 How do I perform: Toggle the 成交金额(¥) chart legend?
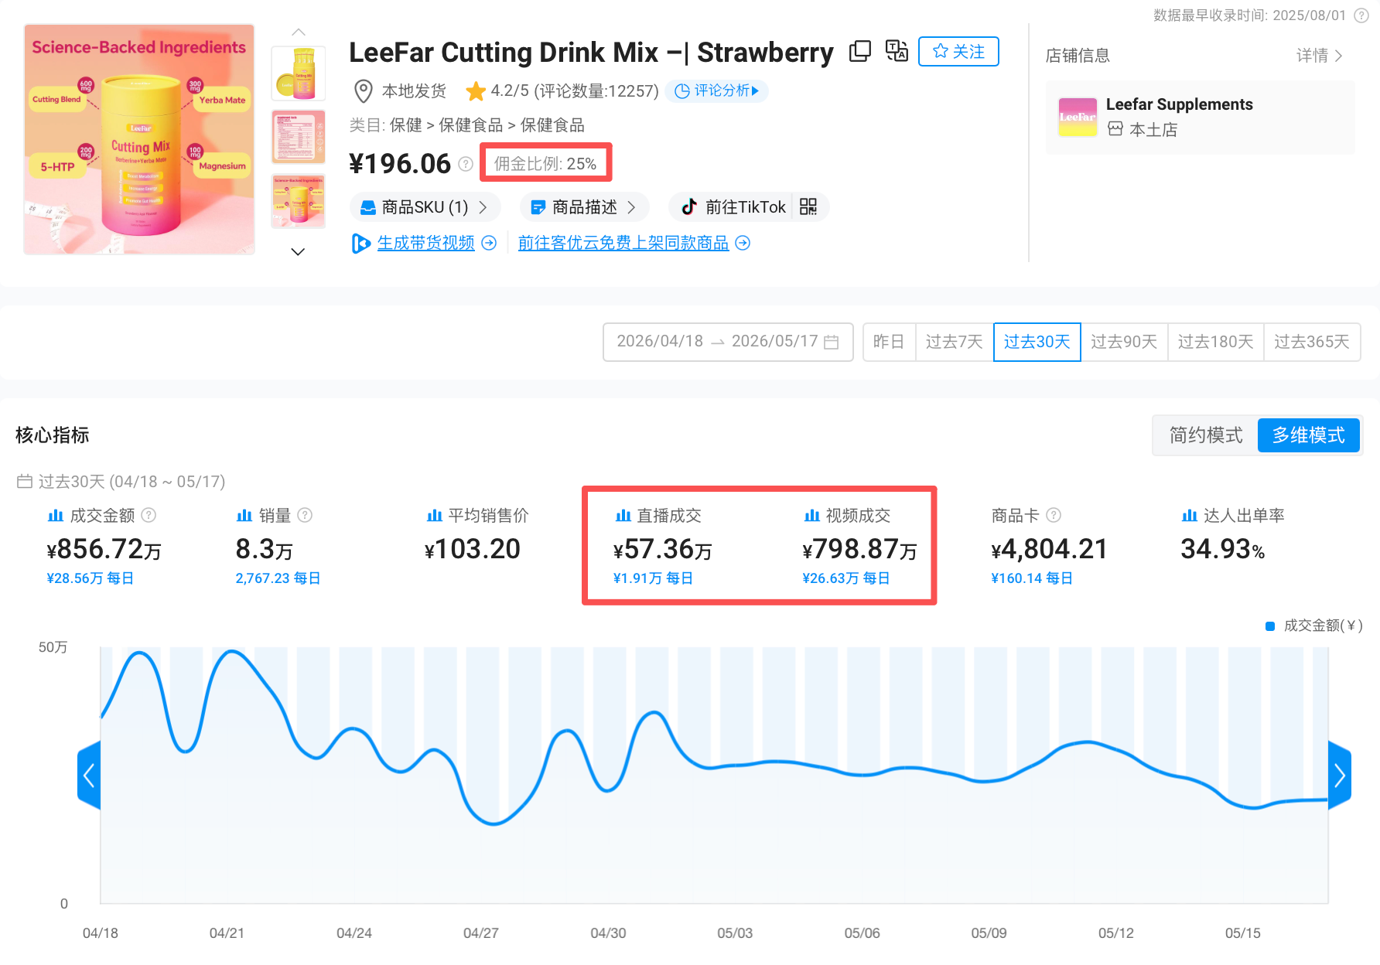pyautogui.click(x=1314, y=626)
